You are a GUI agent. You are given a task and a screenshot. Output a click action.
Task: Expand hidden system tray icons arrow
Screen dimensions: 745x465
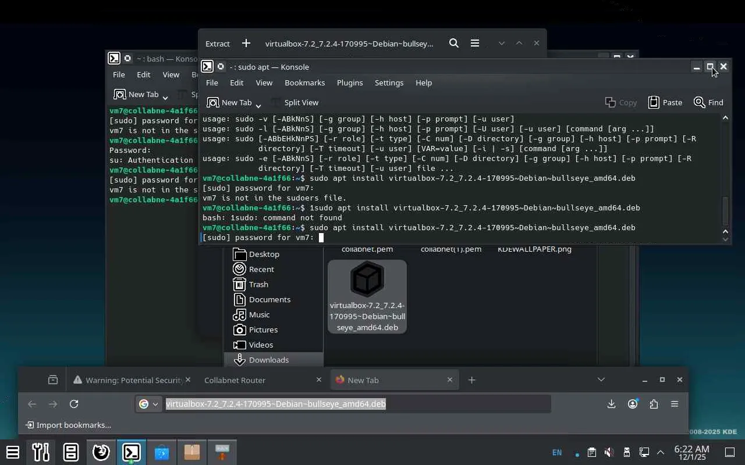[x=661, y=452]
